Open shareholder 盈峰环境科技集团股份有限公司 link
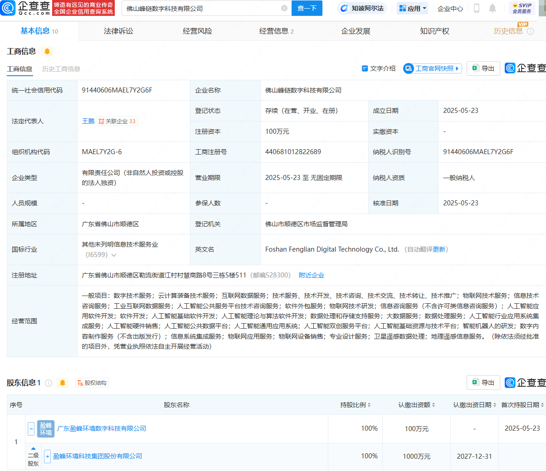 (97, 456)
